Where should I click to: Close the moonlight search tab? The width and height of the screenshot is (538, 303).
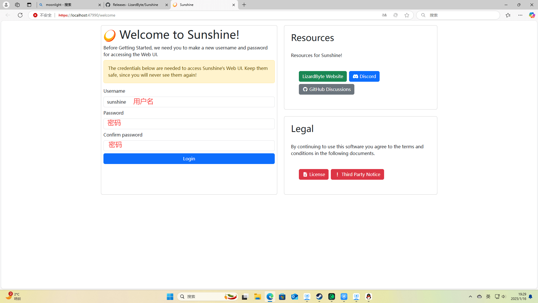[100, 5]
